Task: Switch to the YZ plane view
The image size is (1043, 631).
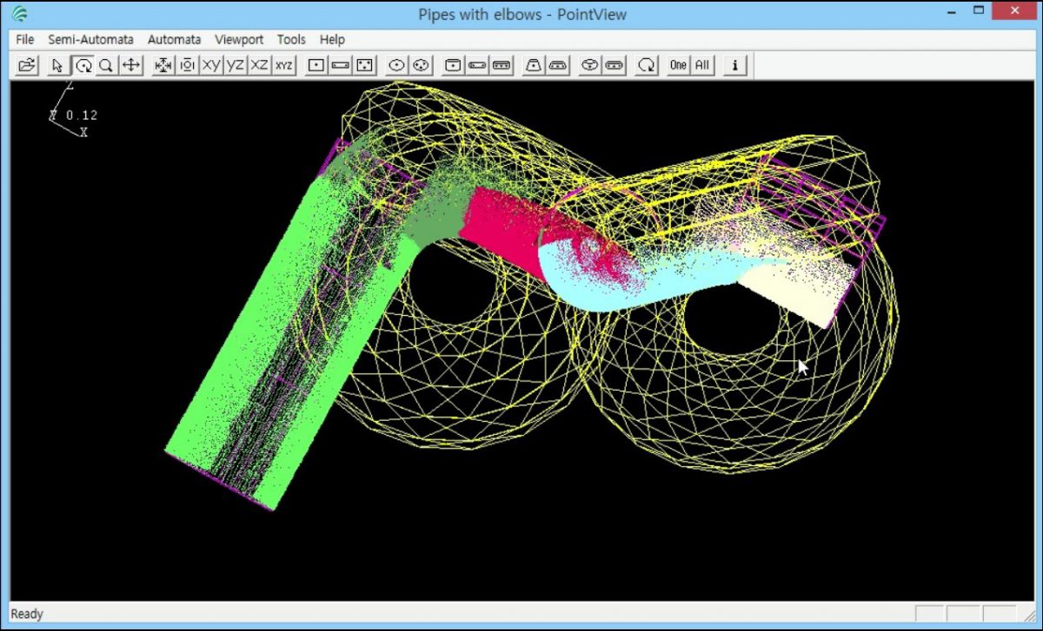Action: click(235, 65)
